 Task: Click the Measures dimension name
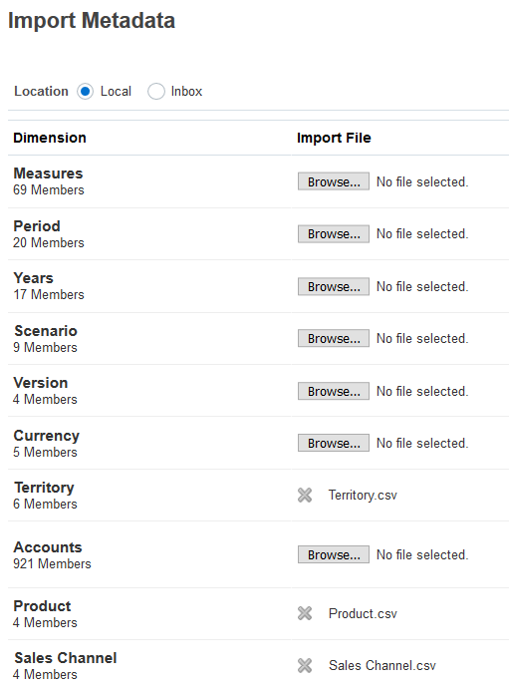[x=48, y=173]
